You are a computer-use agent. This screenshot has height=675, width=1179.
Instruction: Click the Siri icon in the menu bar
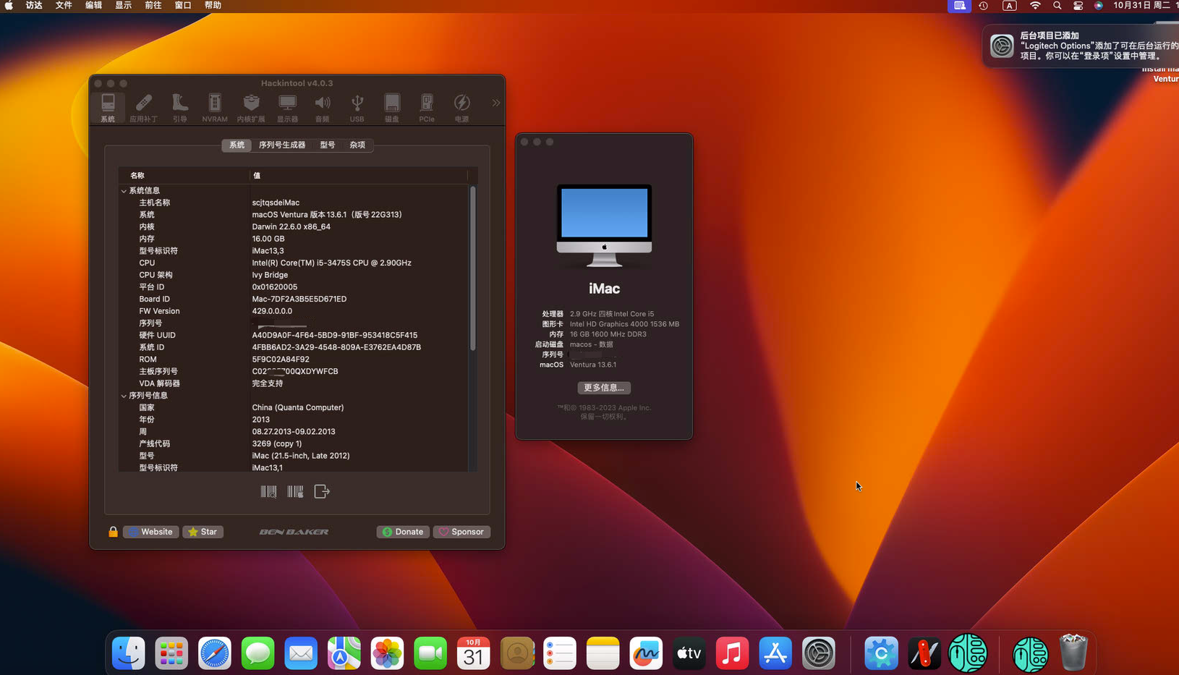[1098, 5]
